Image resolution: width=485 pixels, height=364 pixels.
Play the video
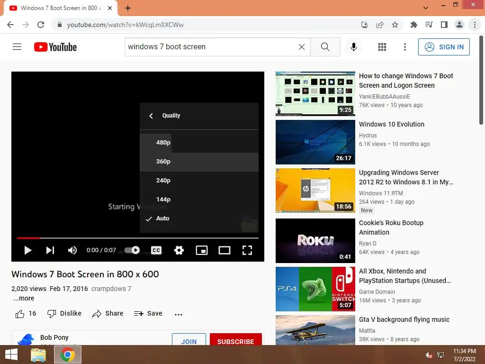click(x=28, y=250)
